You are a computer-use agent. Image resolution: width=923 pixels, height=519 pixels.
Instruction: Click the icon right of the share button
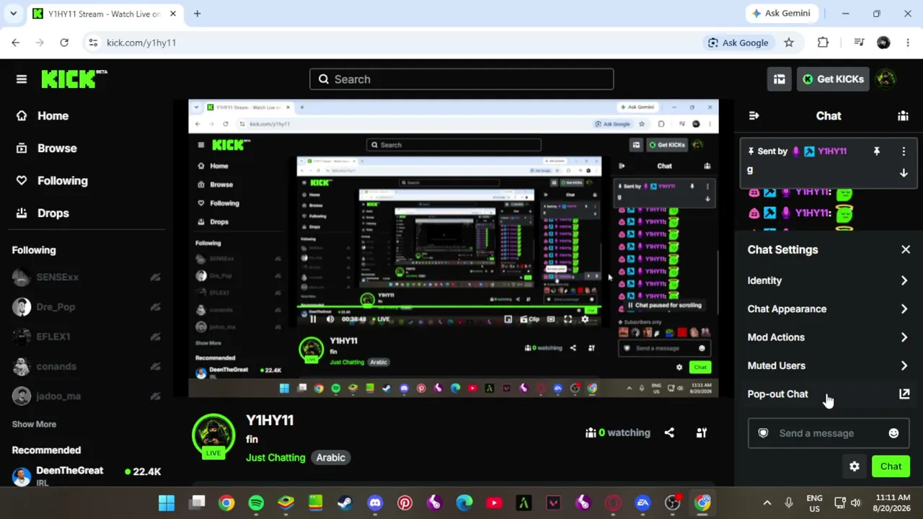point(701,432)
